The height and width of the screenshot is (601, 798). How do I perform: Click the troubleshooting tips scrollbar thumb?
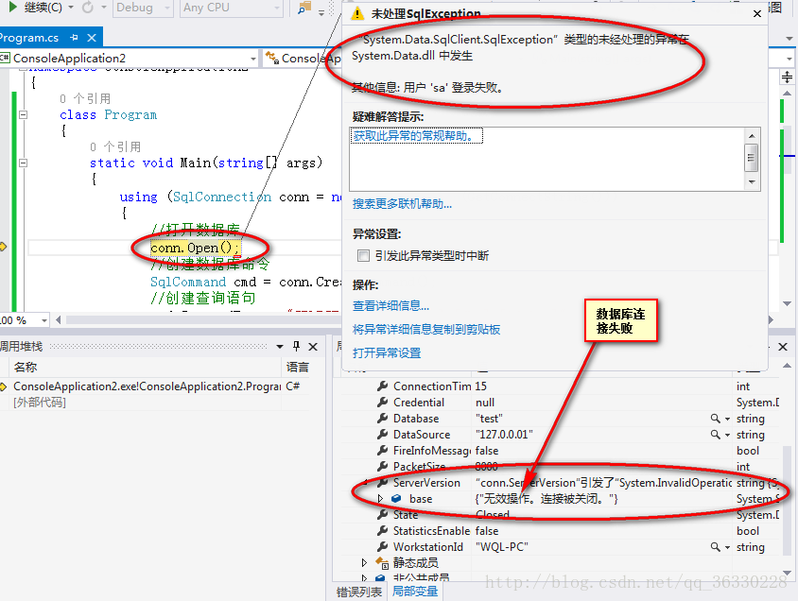(x=752, y=158)
